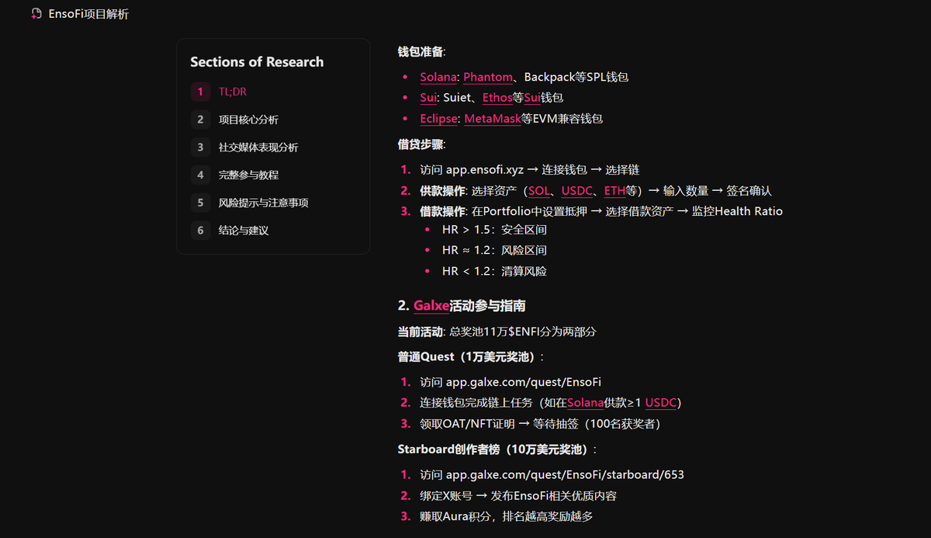The image size is (931, 538).
Task: Click the EnsoFi logo icon in header
Action: (36, 14)
